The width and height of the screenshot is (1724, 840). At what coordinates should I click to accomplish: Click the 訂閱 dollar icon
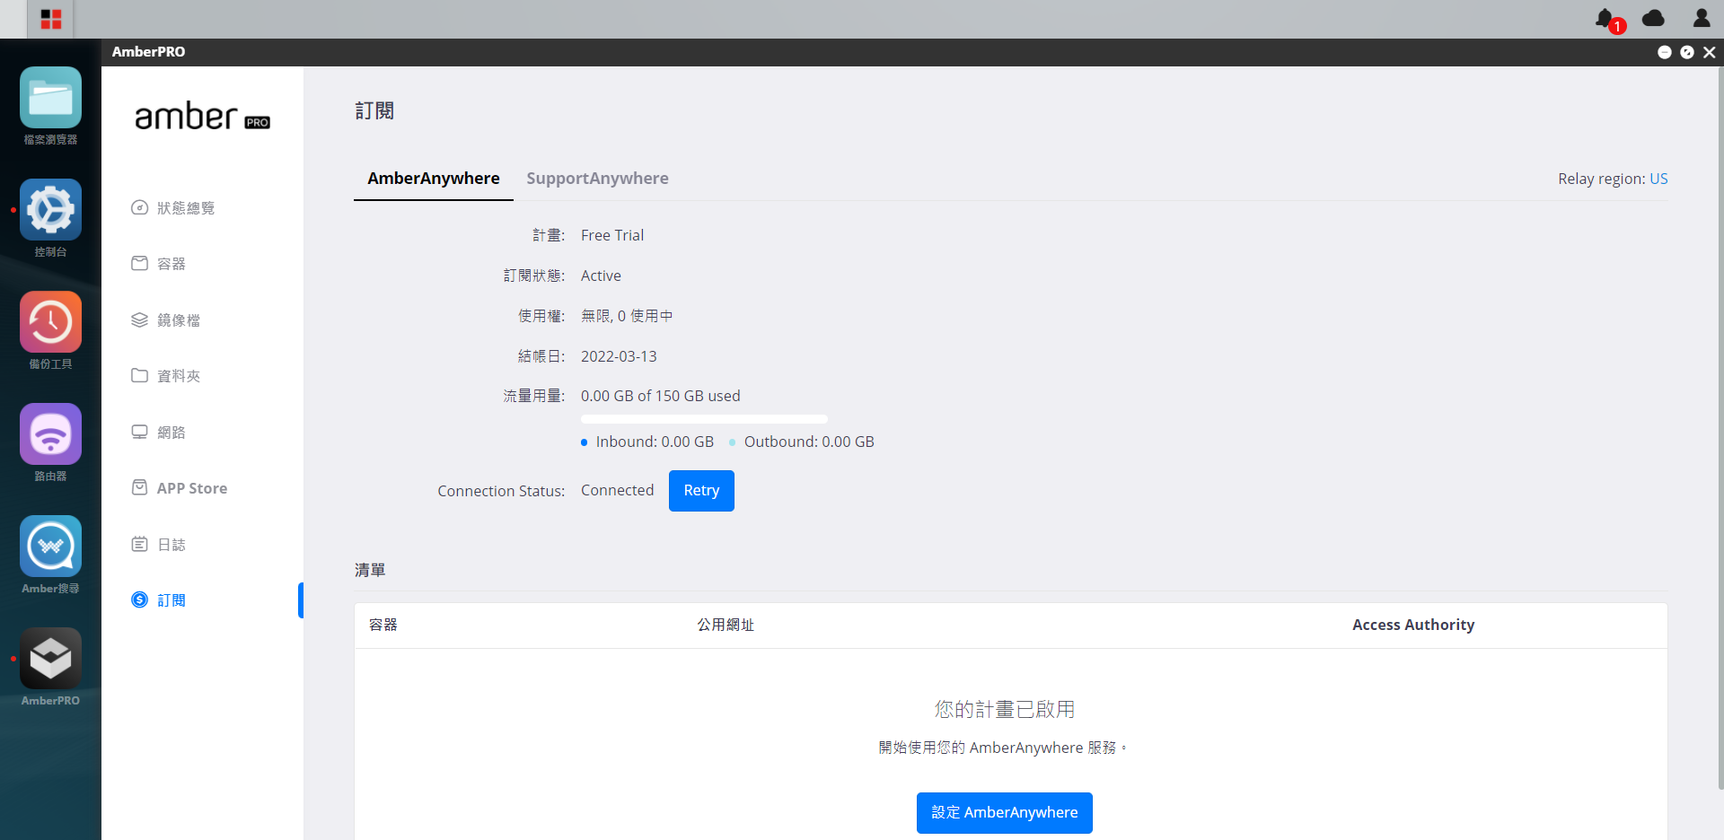tap(139, 599)
